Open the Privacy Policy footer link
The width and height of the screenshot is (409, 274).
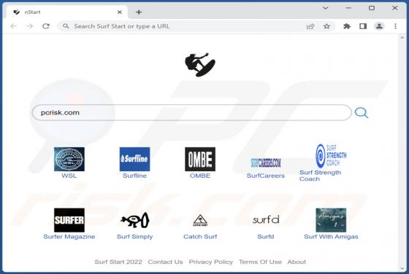[x=211, y=262]
